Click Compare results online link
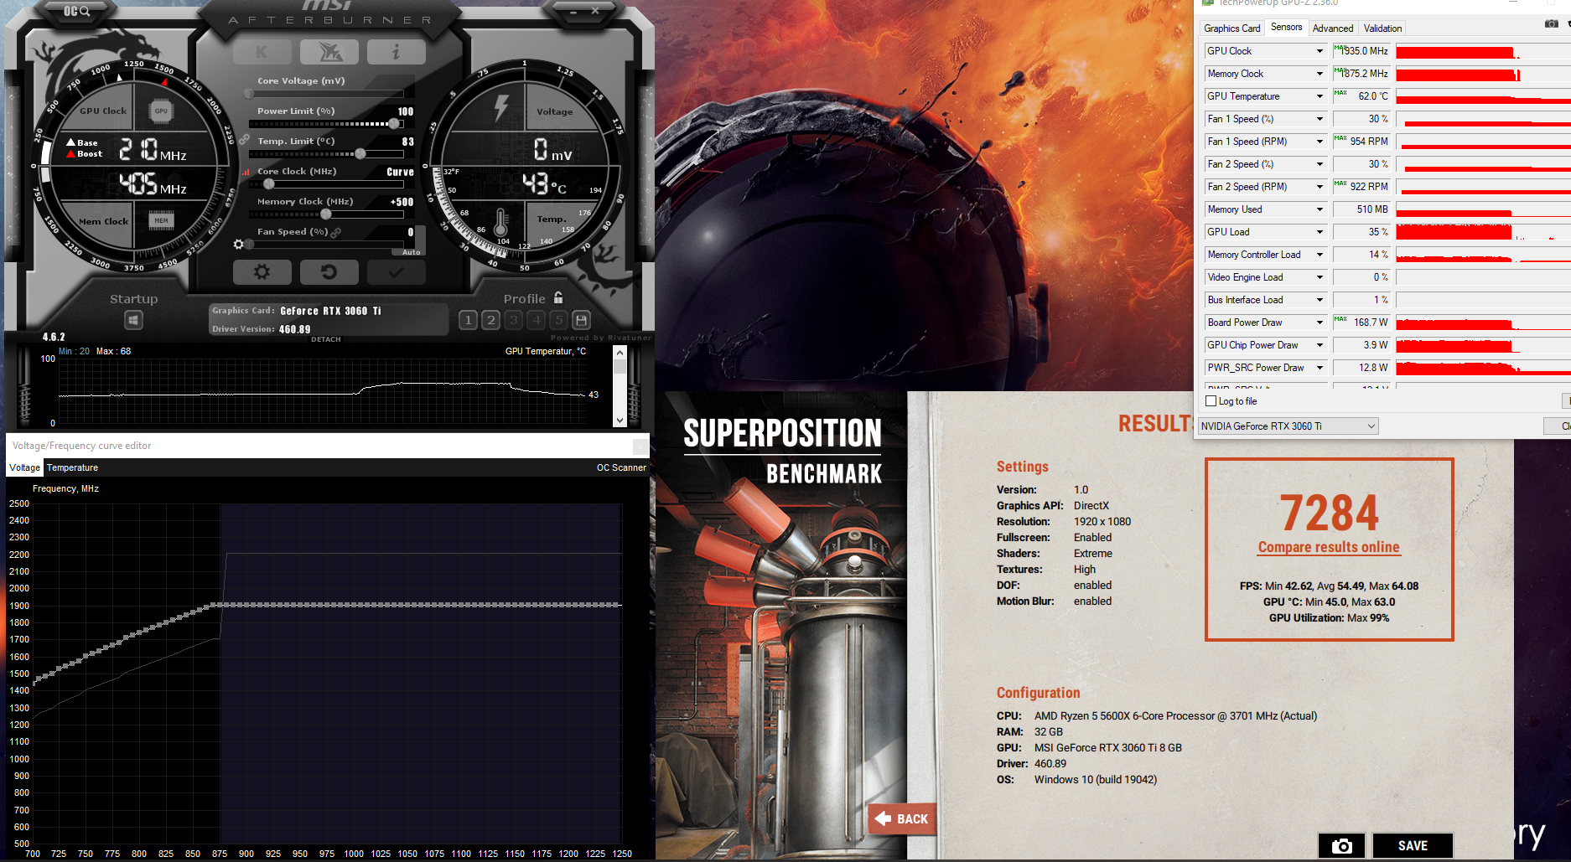1571x862 pixels. point(1329,547)
